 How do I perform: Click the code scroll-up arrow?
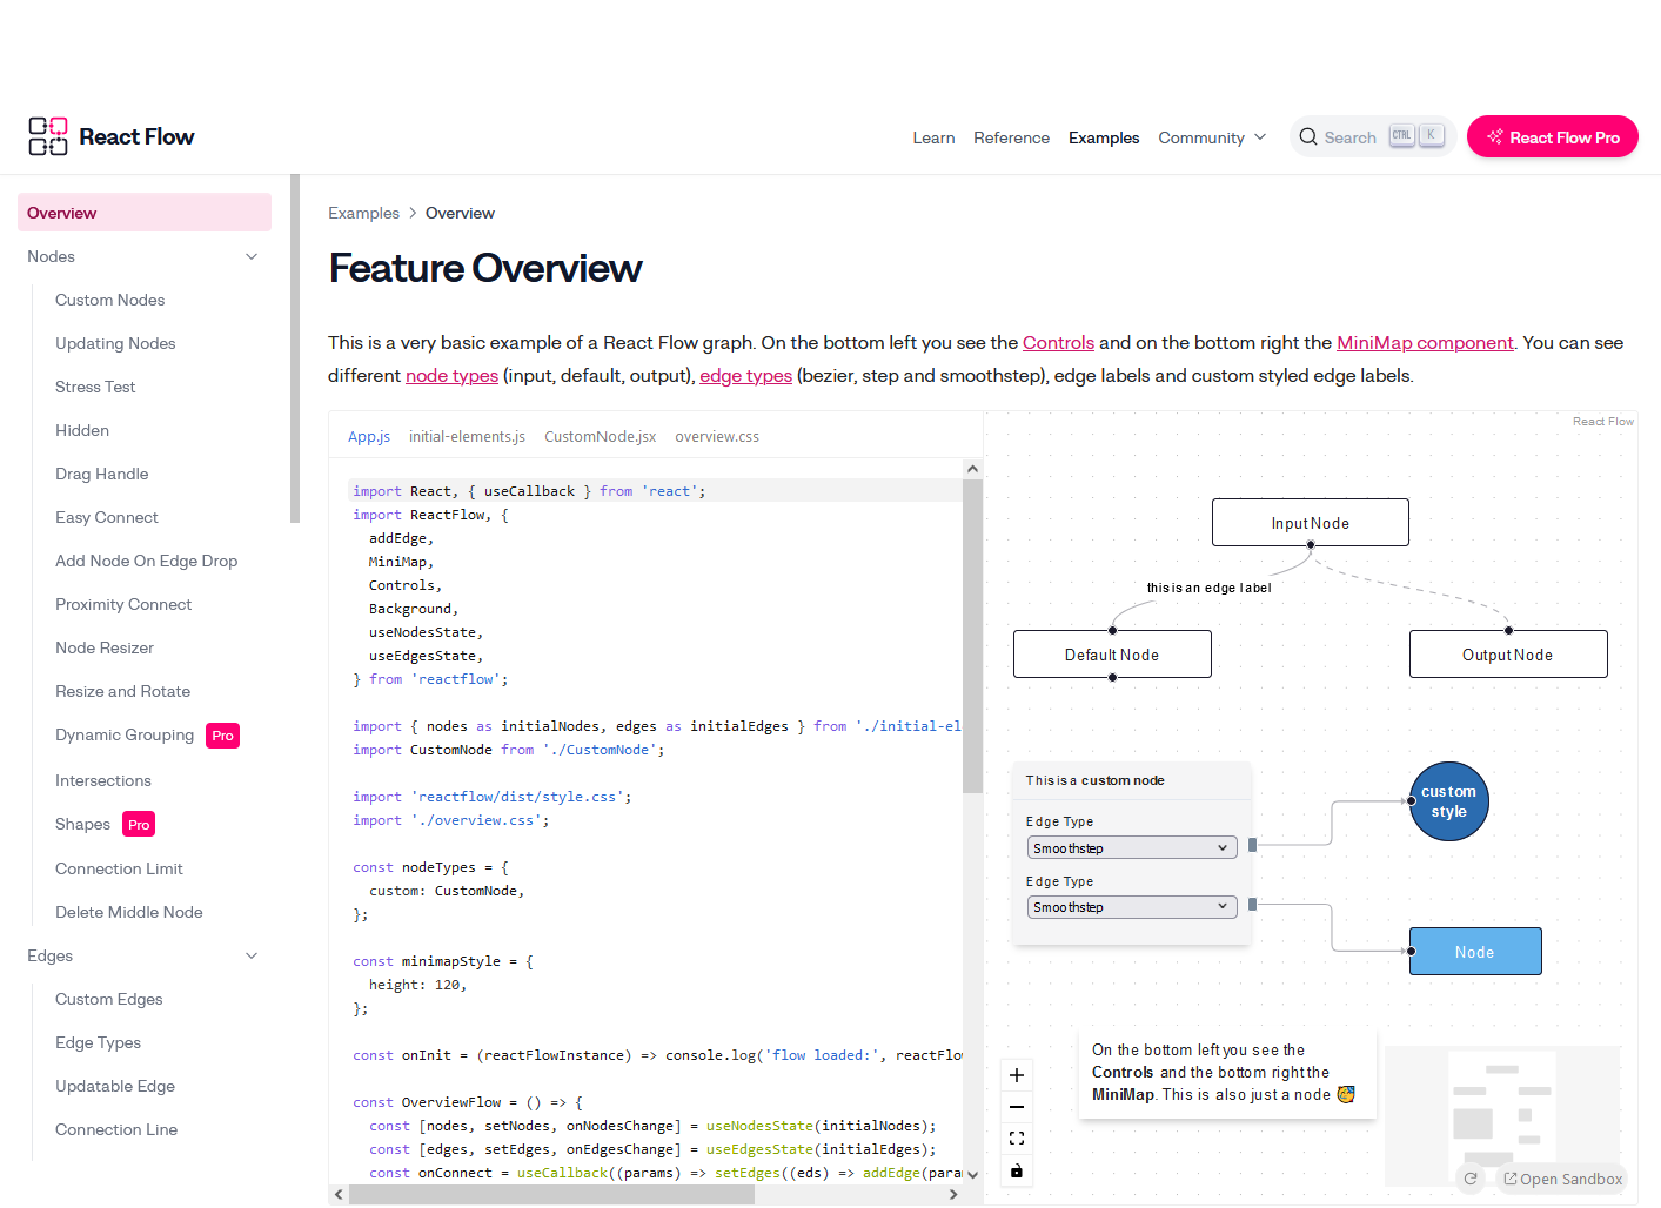point(973,468)
